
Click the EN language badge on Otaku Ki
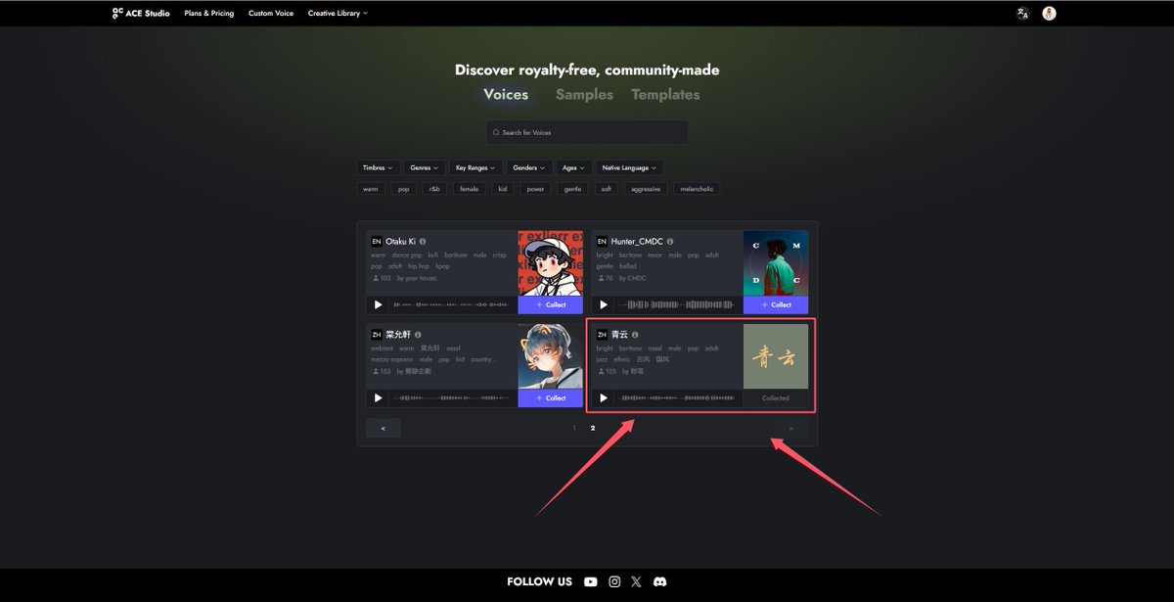tap(377, 241)
